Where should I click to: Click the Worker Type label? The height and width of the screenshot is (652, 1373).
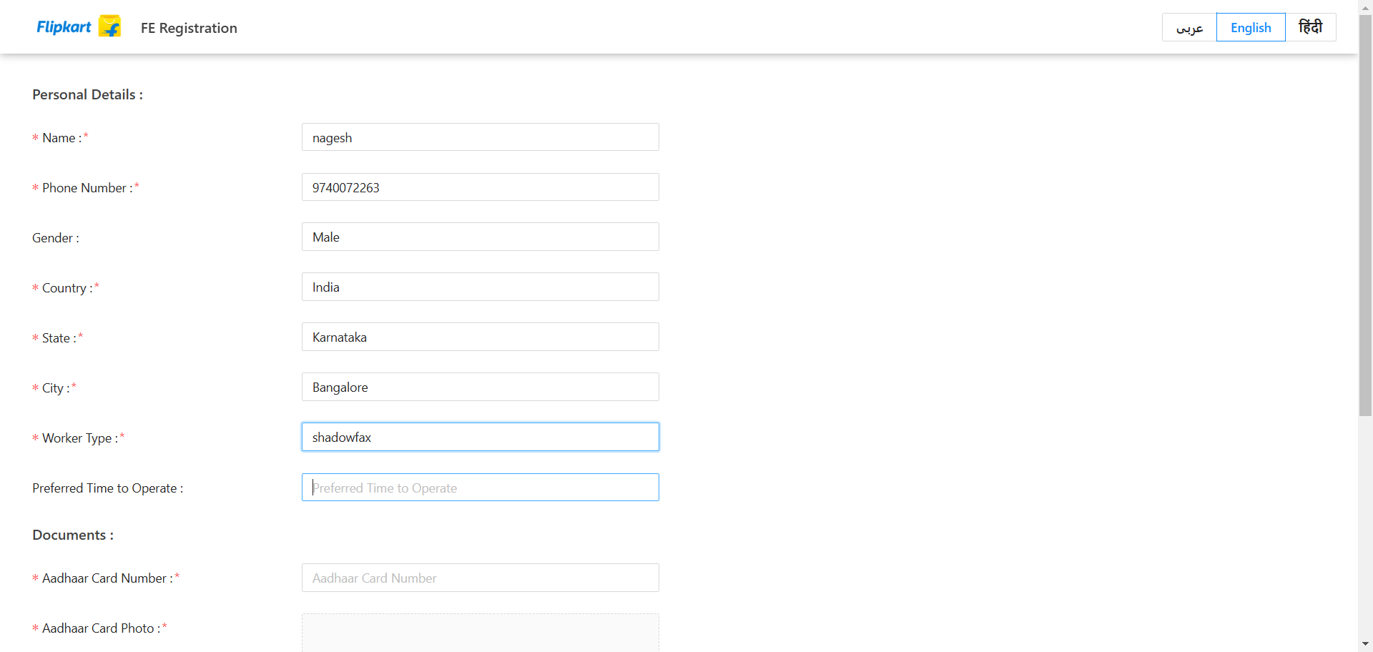tap(77, 438)
